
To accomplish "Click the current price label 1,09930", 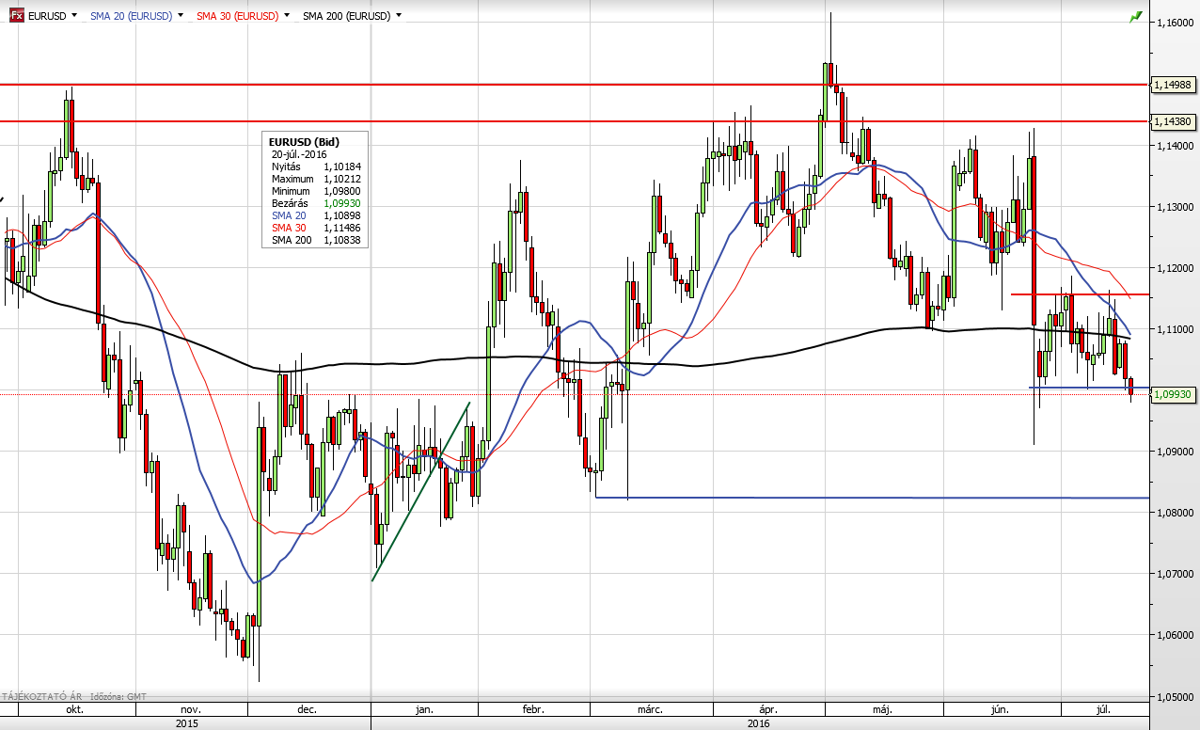I will 1174,395.
